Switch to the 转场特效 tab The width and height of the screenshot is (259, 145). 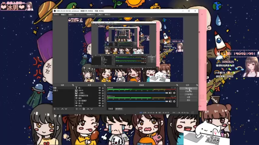(x=119, y=109)
